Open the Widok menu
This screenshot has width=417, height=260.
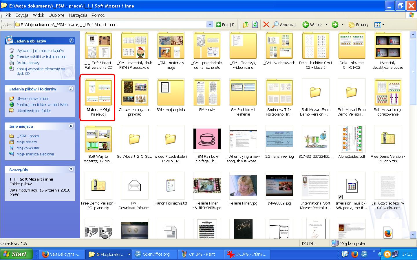38,15
